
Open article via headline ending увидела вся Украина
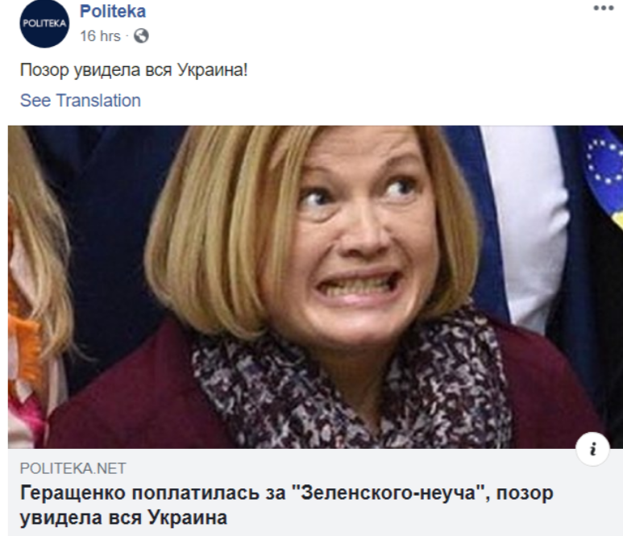[286, 505]
